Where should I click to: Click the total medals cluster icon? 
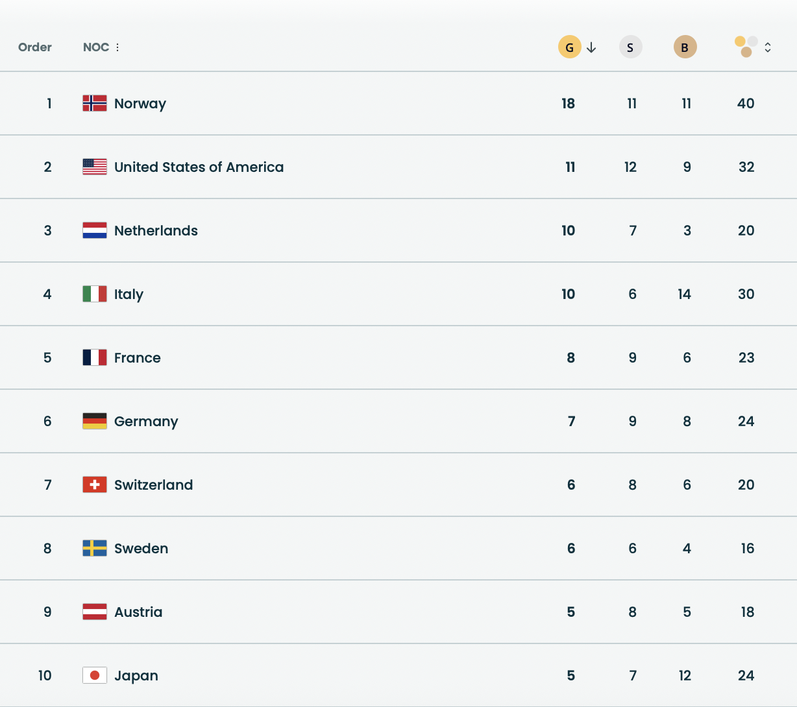(746, 47)
